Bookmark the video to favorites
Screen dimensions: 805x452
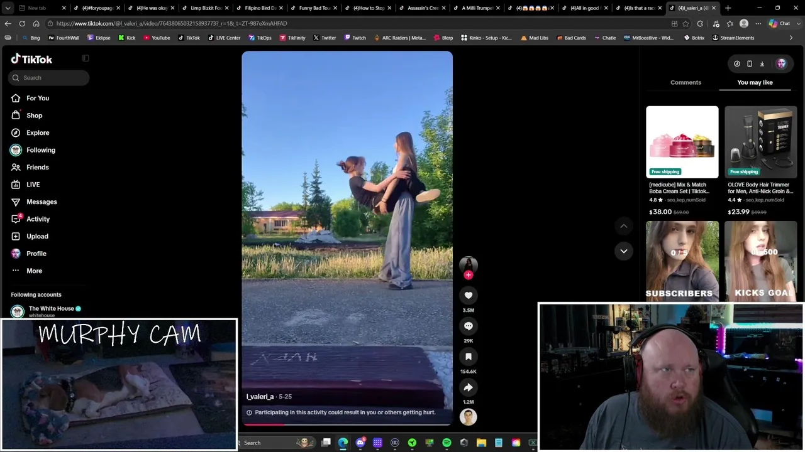click(x=468, y=357)
